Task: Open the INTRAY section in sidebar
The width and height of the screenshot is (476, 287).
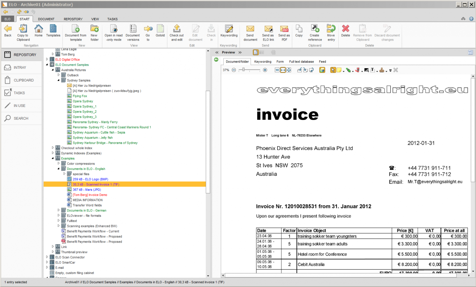Action: click(20, 68)
